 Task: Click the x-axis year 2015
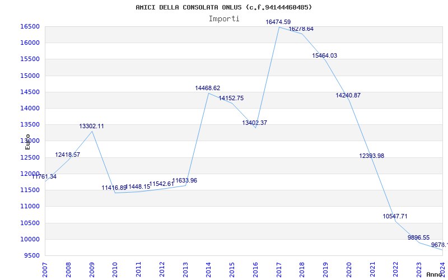click(x=232, y=270)
